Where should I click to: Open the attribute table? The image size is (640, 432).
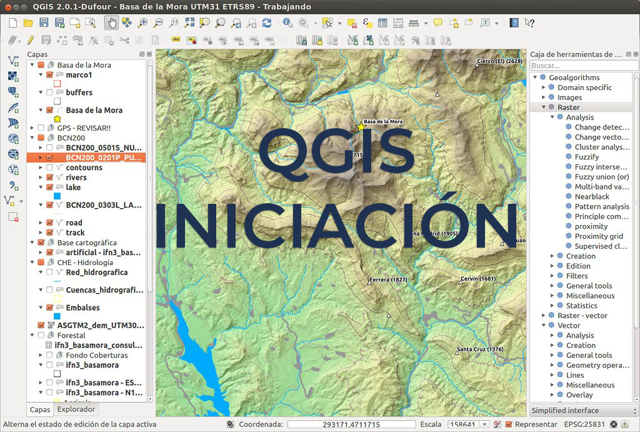(382, 23)
